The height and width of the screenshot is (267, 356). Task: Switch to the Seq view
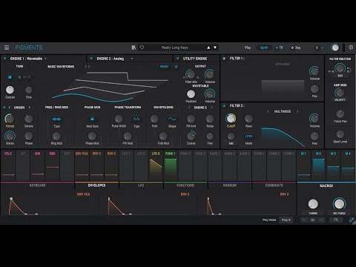297,47
